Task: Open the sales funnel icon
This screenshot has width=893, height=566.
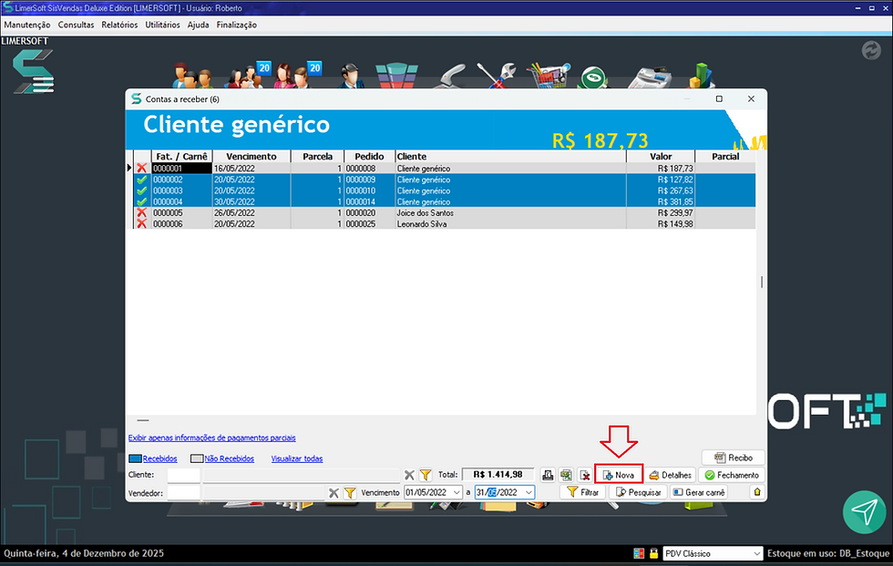Action: point(396,76)
